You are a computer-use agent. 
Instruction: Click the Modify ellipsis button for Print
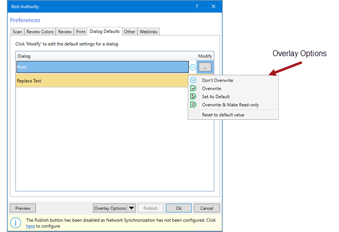tap(205, 67)
